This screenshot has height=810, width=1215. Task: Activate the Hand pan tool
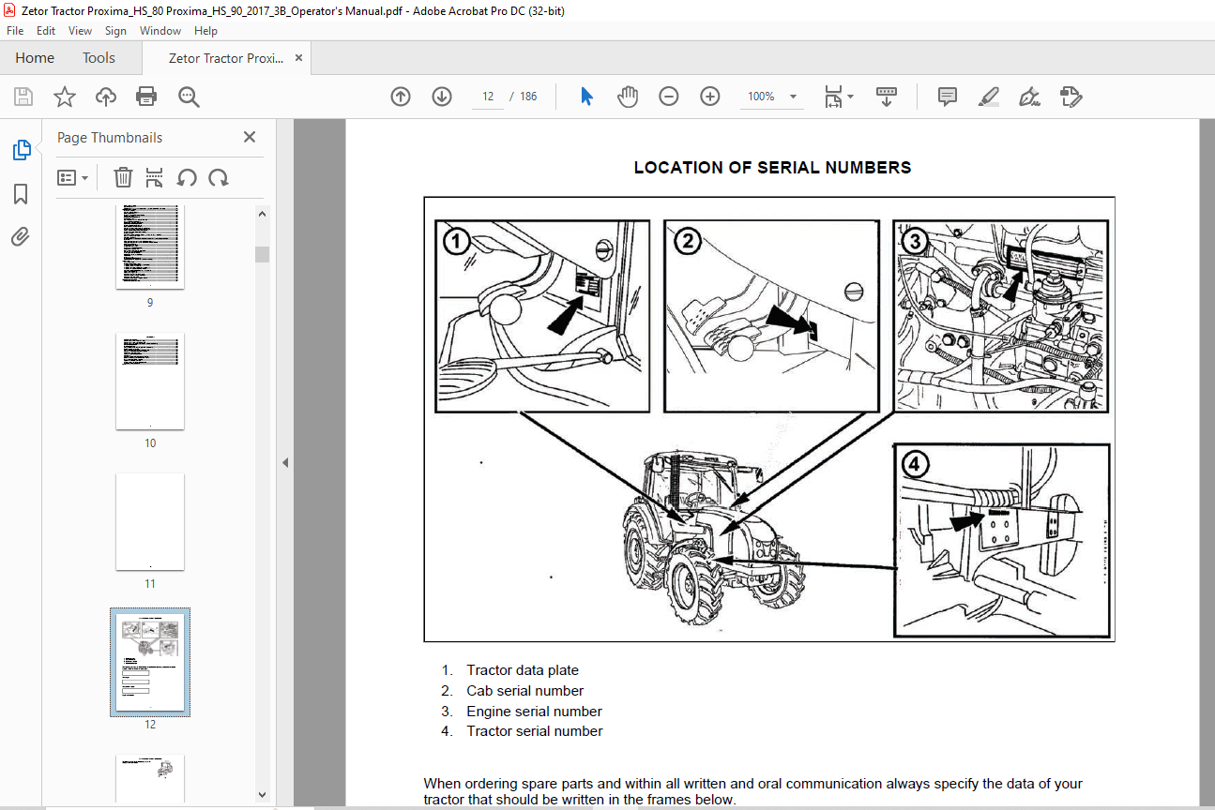coord(628,97)
